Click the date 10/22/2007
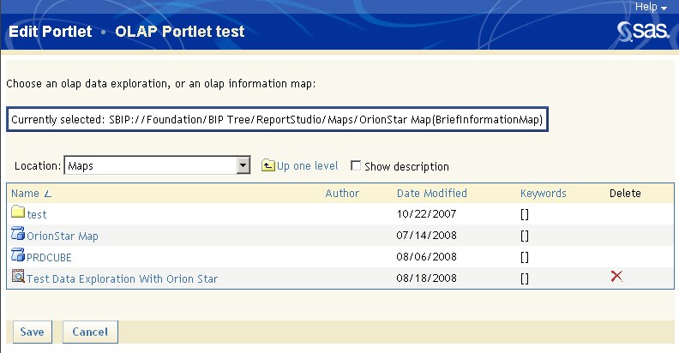Screen dimensions: 679x353 (x=427, y=213)
